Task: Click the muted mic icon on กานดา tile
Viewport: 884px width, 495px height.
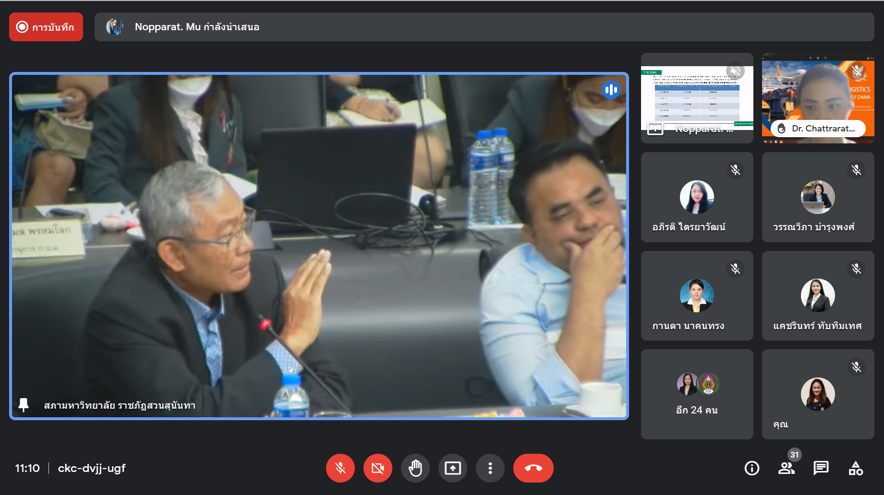Action: pos(735,269)
